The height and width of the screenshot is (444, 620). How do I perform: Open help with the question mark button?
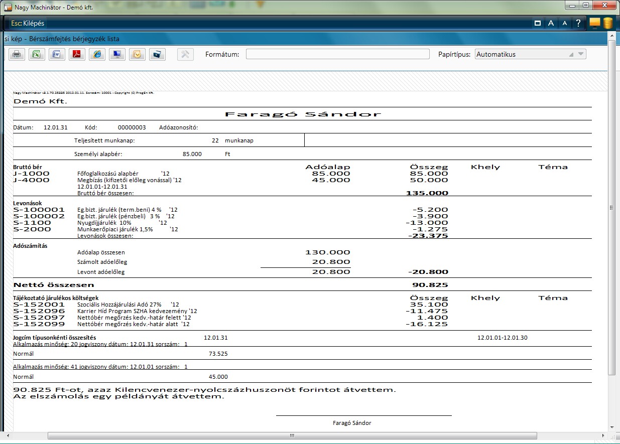[578, 23]
